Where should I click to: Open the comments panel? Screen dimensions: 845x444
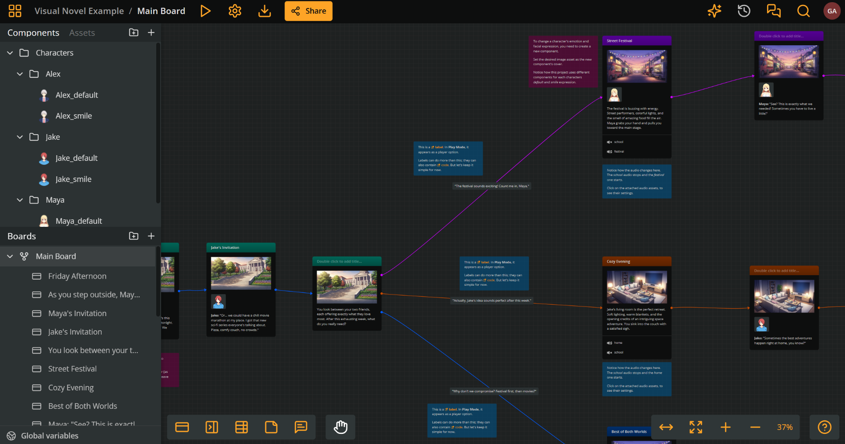tap(773, 11)
